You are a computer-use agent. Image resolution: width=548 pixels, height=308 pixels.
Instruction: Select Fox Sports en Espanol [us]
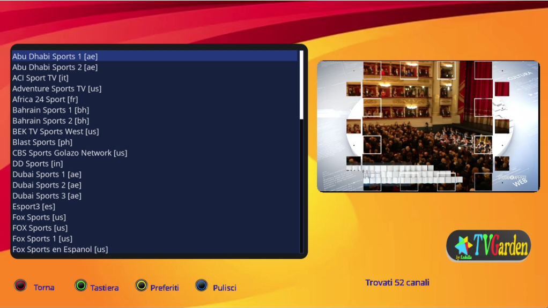tap(154, 249)
